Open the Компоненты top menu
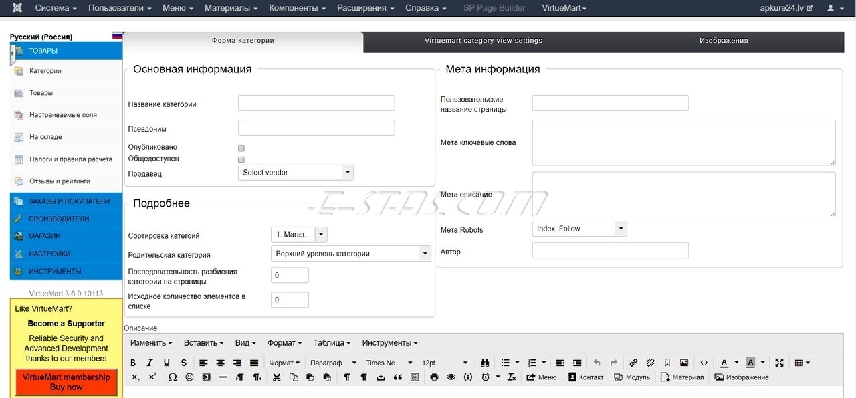Image resolution: width=856 pixels, height=398 pixels. pyautogui.click(x=298, y=8)
